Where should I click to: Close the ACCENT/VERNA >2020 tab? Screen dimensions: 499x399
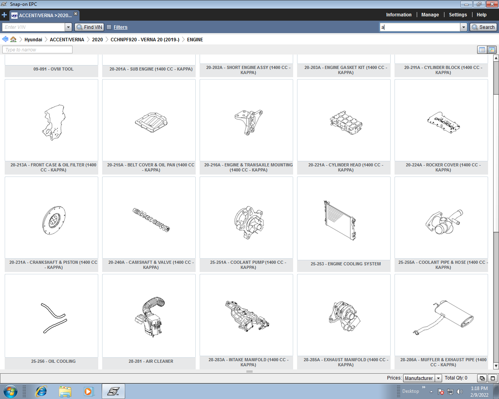tap(76, 14)
